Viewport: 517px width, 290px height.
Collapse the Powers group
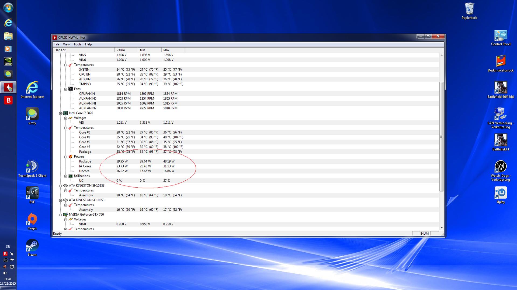65,157
